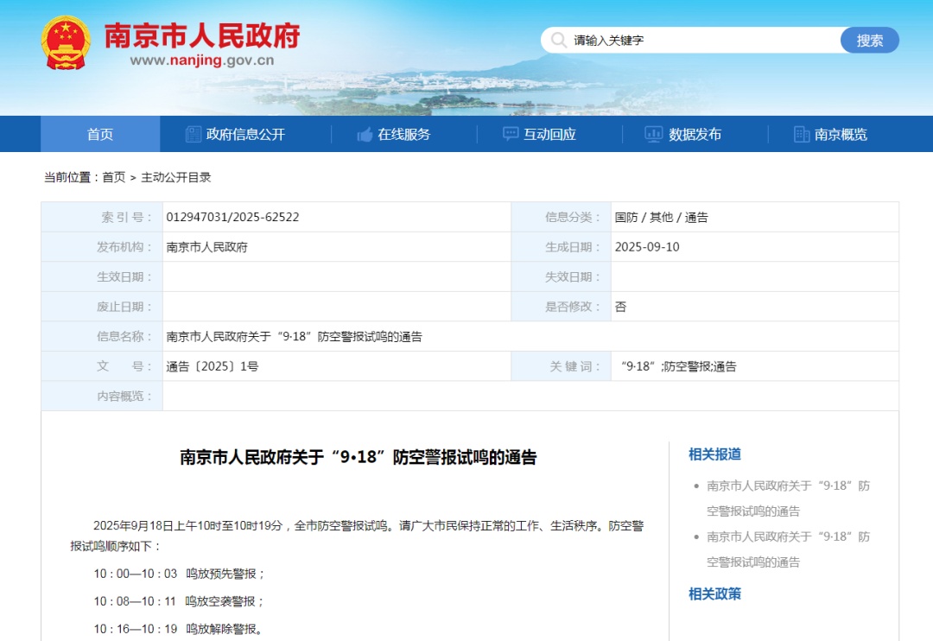Click the thumbs-up icon beside 在线服务

pos(363,134)
